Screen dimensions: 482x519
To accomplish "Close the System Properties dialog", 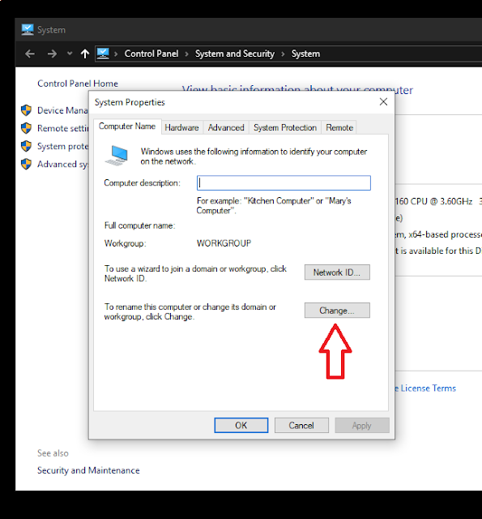I will click(x=383, y=101).
